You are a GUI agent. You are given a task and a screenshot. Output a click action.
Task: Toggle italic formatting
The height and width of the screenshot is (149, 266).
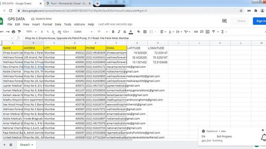(119, 32)
